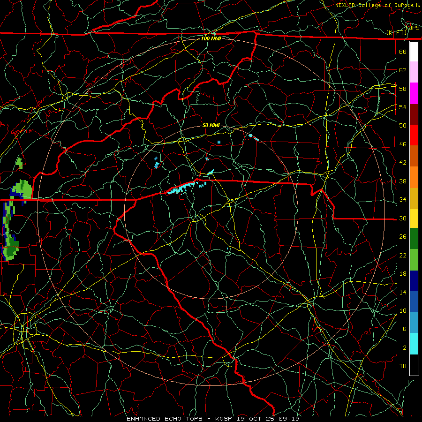Click the 50 scale value
Viewport: 422px width, 422px height.
(x=403, y=126)
